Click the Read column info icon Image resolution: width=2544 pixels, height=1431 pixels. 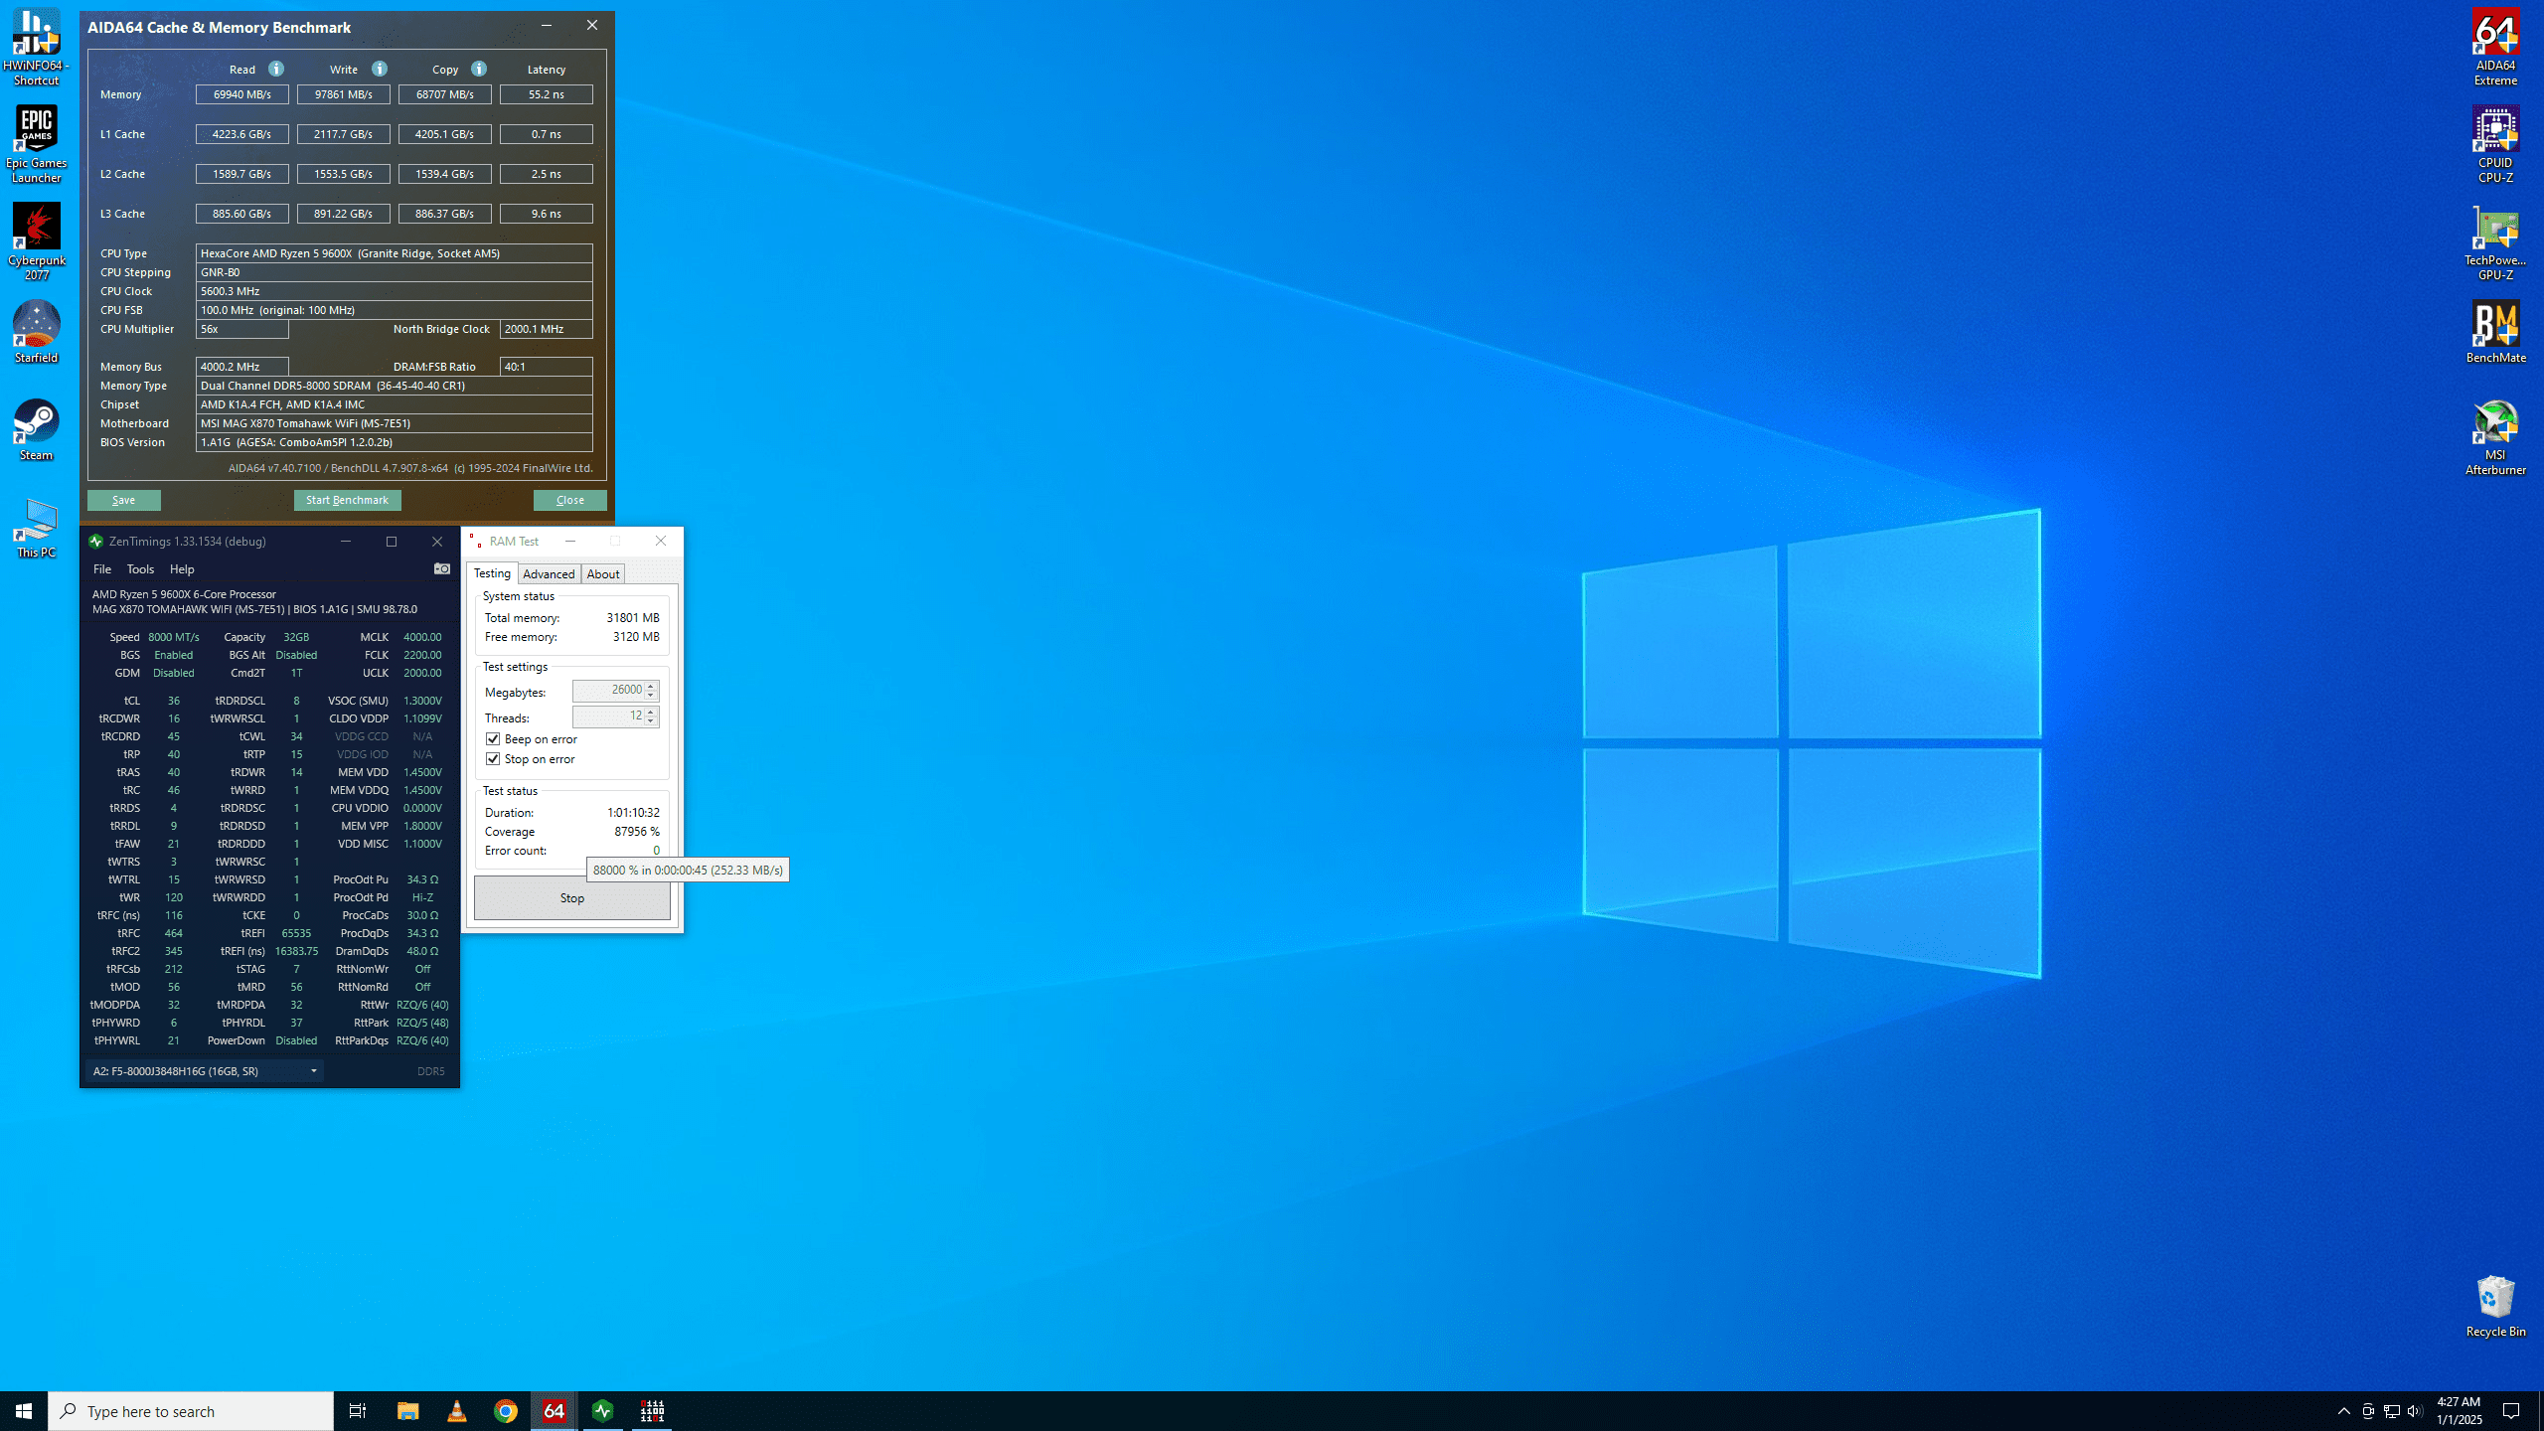(276, 69)
